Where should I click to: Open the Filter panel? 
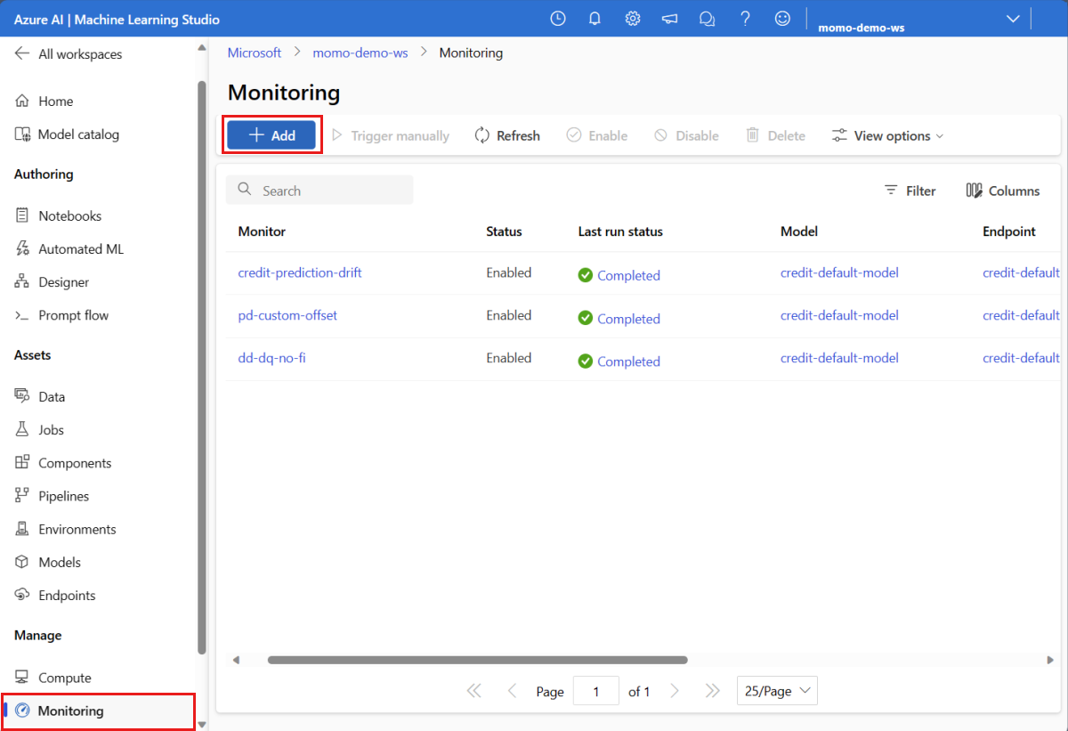coord(910,191)
